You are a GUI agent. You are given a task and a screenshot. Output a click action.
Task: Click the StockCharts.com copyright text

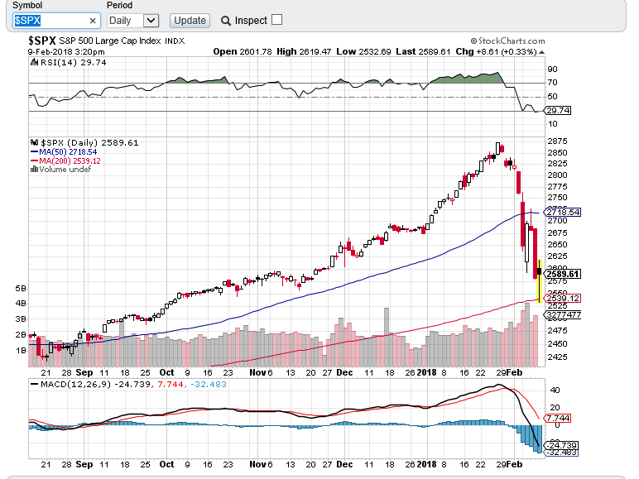(x=507, y=41)
